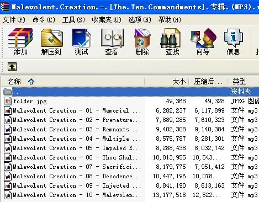This screenshot has height=202, width=259.
Task: Click the mp3 icon of track 05 Impaled
Action: tap(8, 148)
